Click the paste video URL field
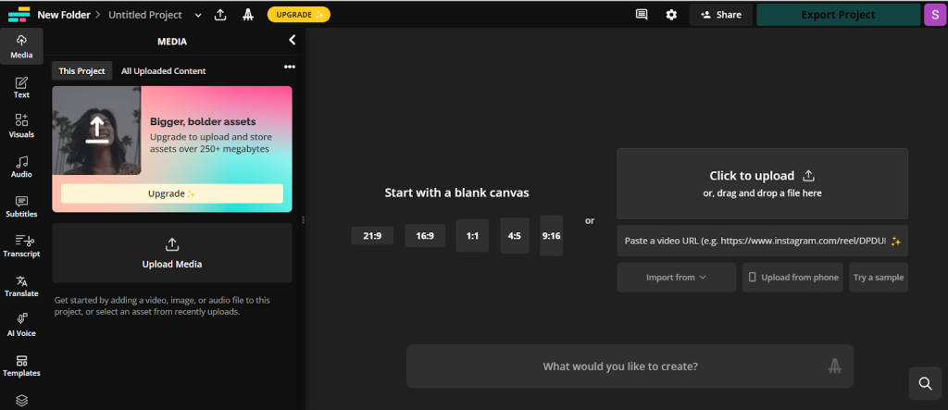This screenshot has height=410, width=948. [x=755, y=241]
